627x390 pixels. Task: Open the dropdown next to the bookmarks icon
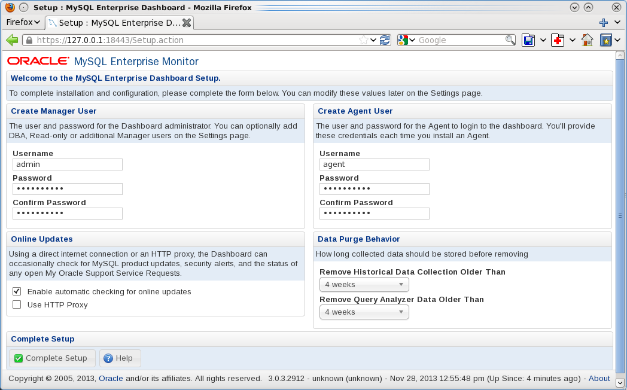coord(617,40)
